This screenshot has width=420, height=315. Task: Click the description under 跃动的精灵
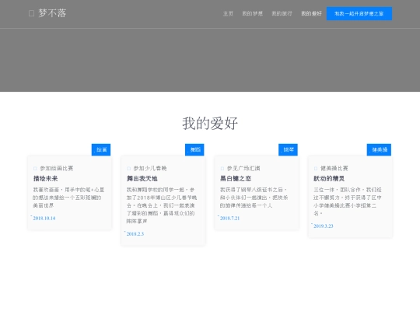tap(348, 201)
